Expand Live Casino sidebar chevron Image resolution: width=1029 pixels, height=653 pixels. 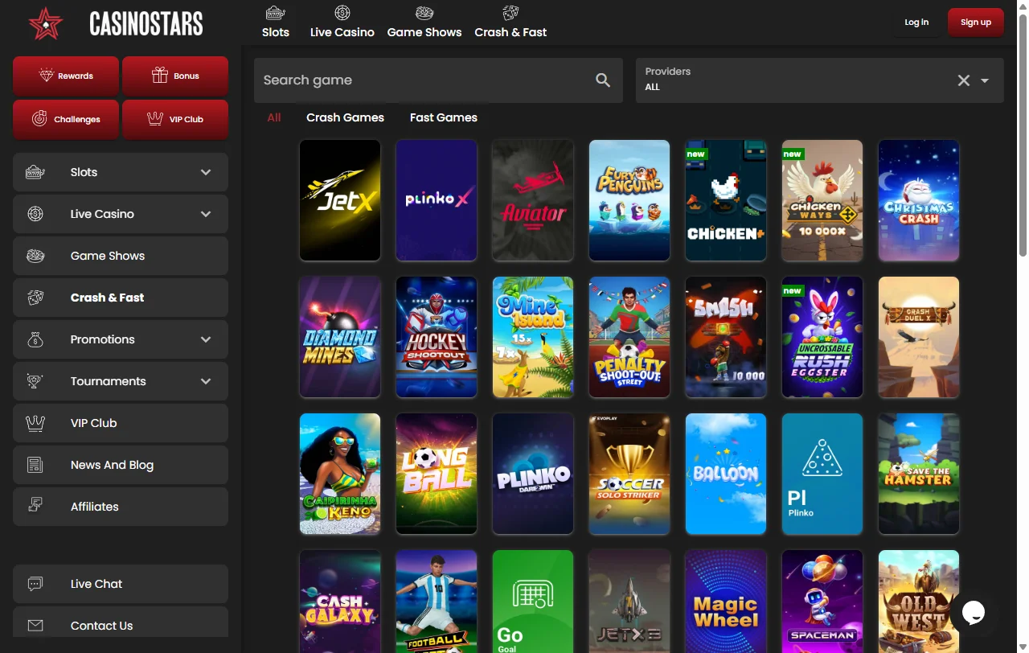(206, 214)
